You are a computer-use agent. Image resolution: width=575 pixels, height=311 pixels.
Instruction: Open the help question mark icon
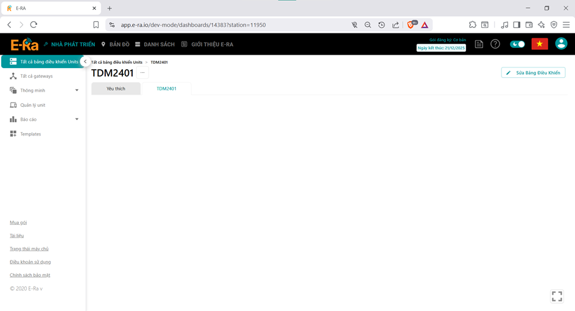click(x=495, y=44)
